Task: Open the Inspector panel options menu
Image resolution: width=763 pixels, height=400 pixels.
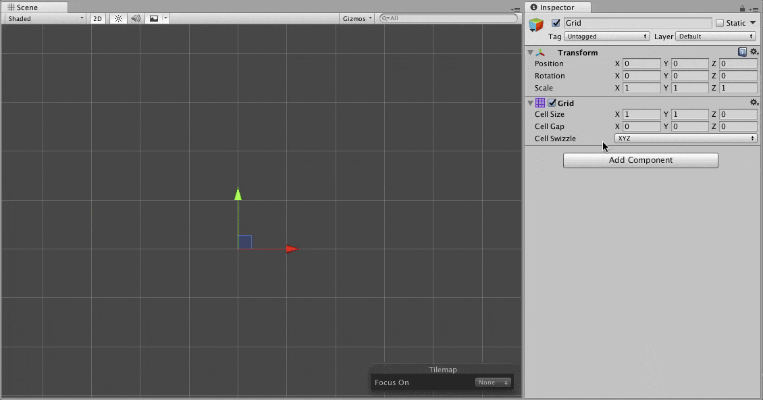Action: [x=754, y=9]
